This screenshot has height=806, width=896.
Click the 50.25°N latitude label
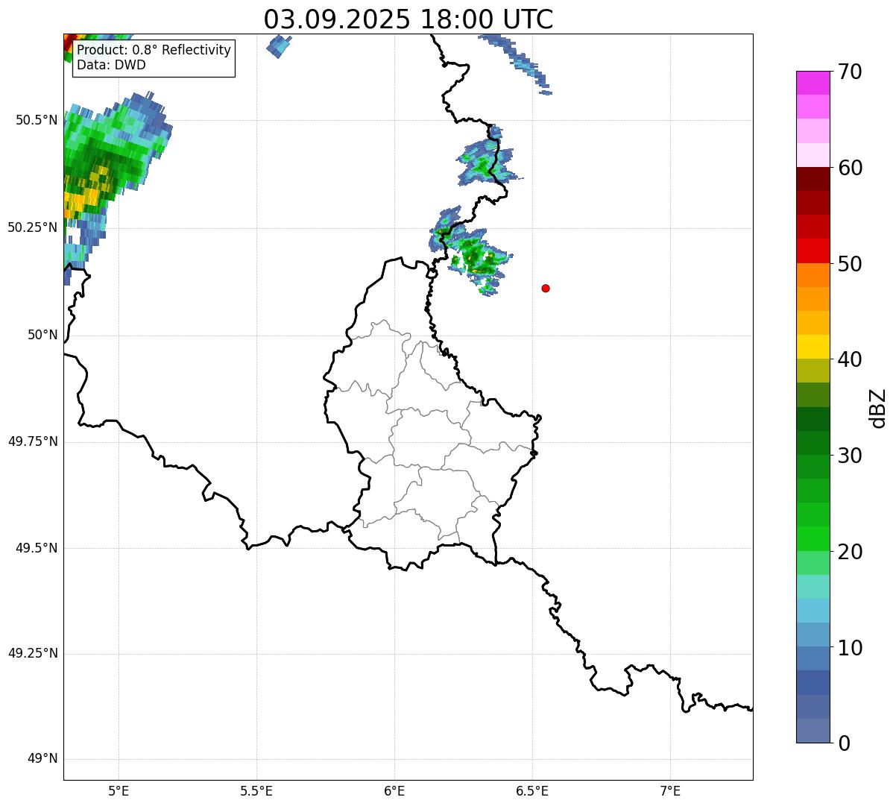(x=33, y=227)
